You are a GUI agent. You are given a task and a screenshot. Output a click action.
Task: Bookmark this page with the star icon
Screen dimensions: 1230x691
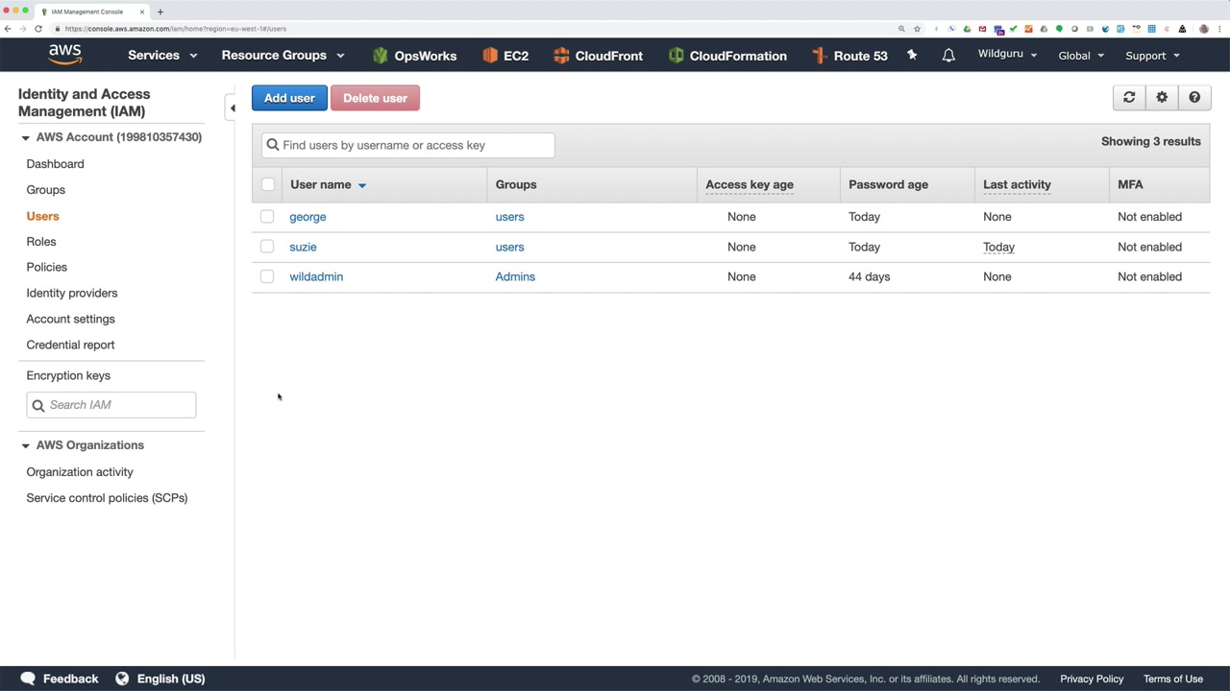(x=917, y=29)
